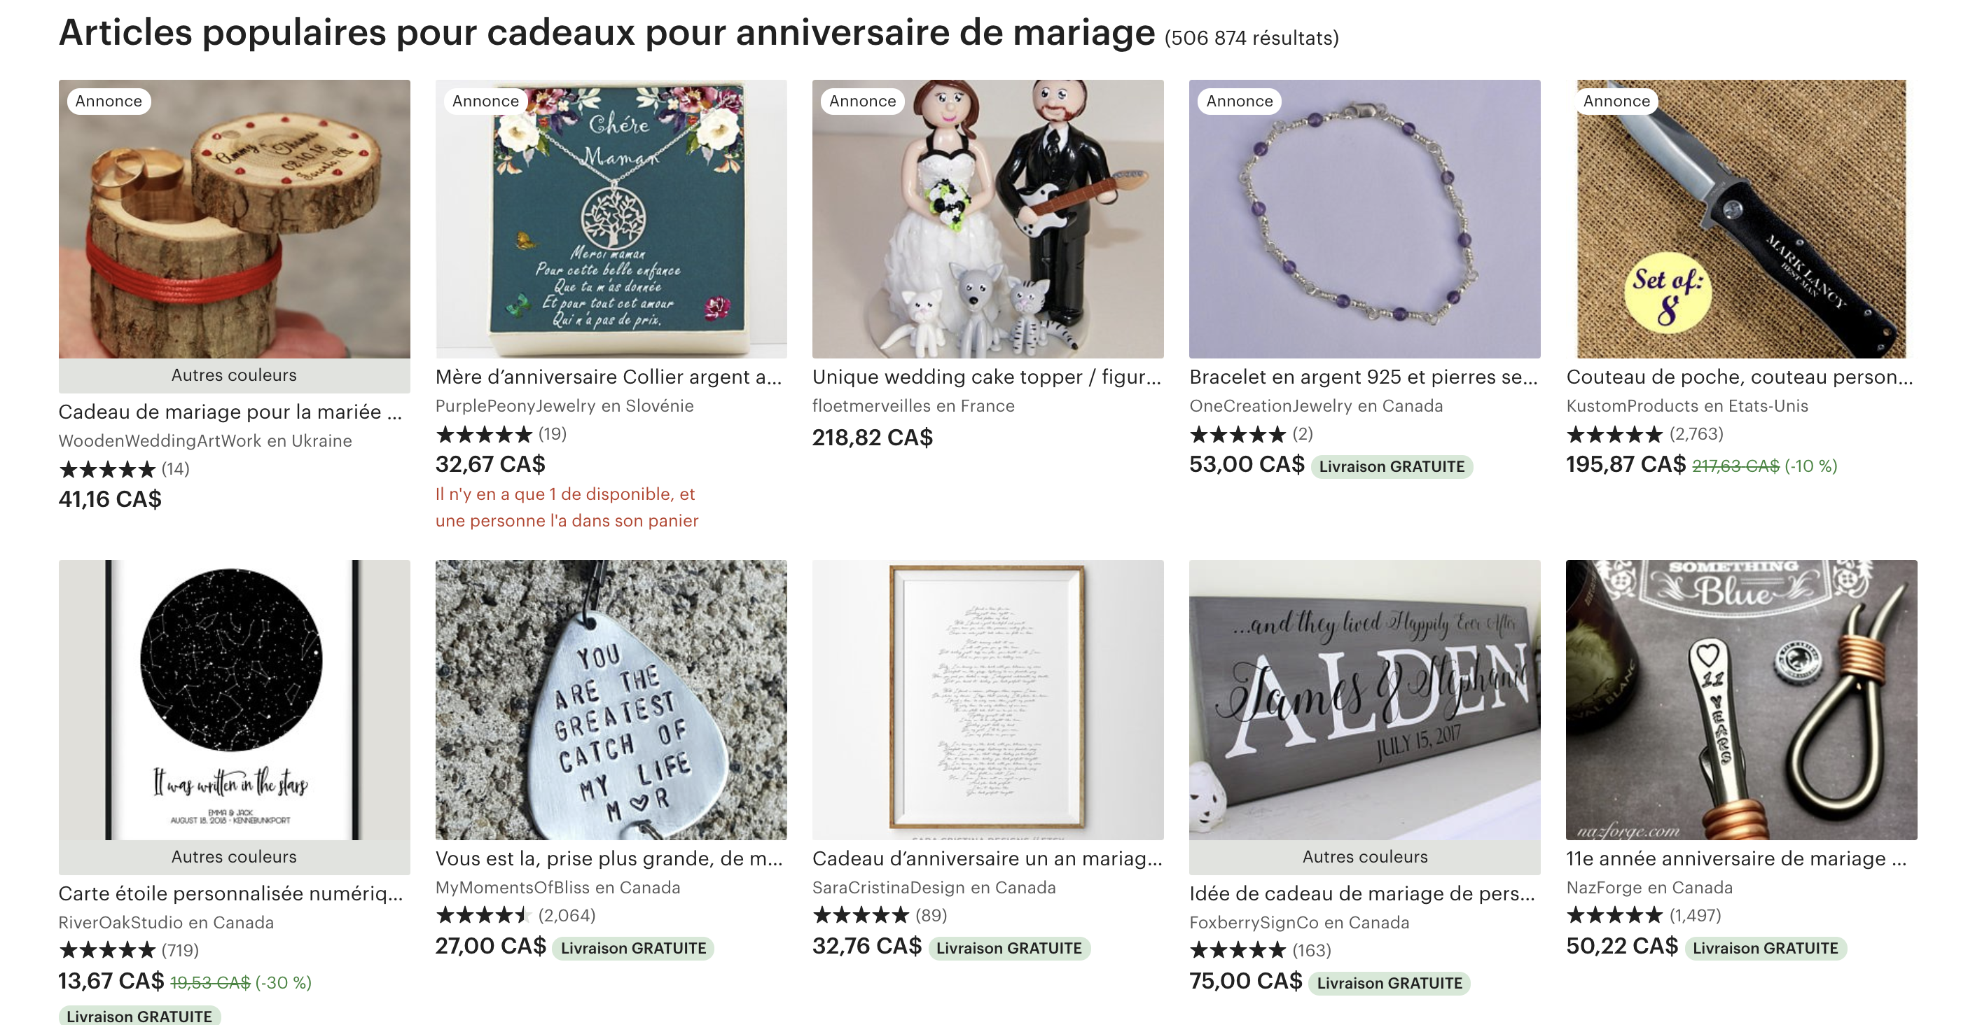The image size is (1968, 1025).
Task: Open 'Couteau de poche' listing title
Action: pos(1740,377)
